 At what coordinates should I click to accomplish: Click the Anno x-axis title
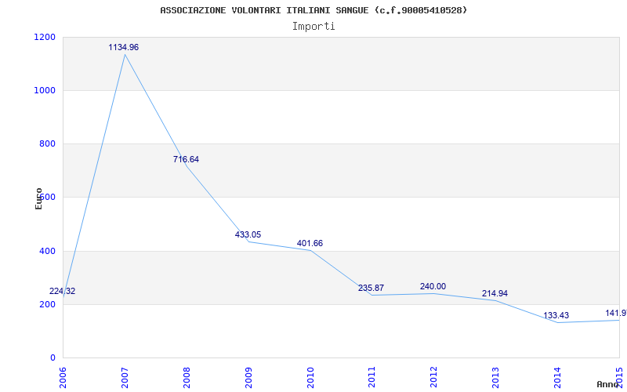point(607,384)
